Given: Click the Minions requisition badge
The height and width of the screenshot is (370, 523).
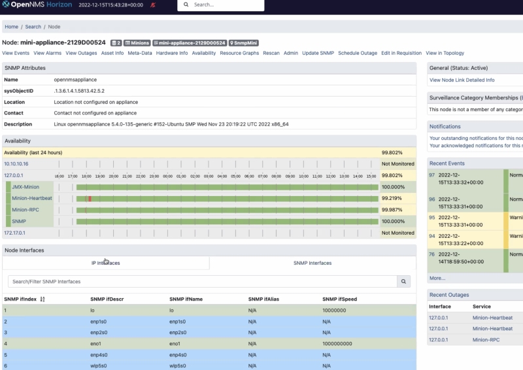Looking at the screenshot, I should point(137,43).
